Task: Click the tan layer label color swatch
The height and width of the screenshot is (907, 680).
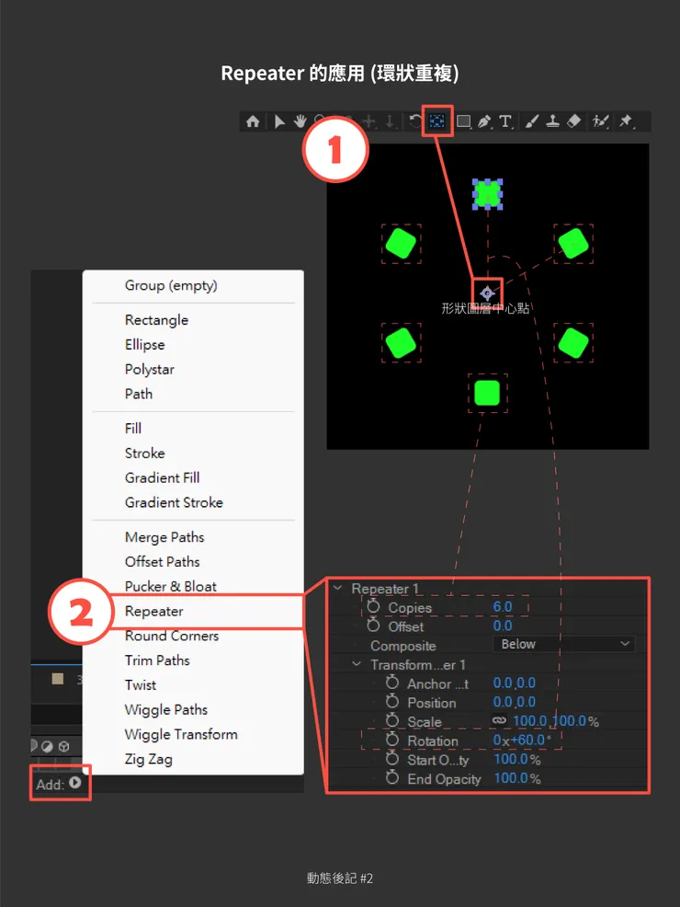Action: [x=58, y=679]
